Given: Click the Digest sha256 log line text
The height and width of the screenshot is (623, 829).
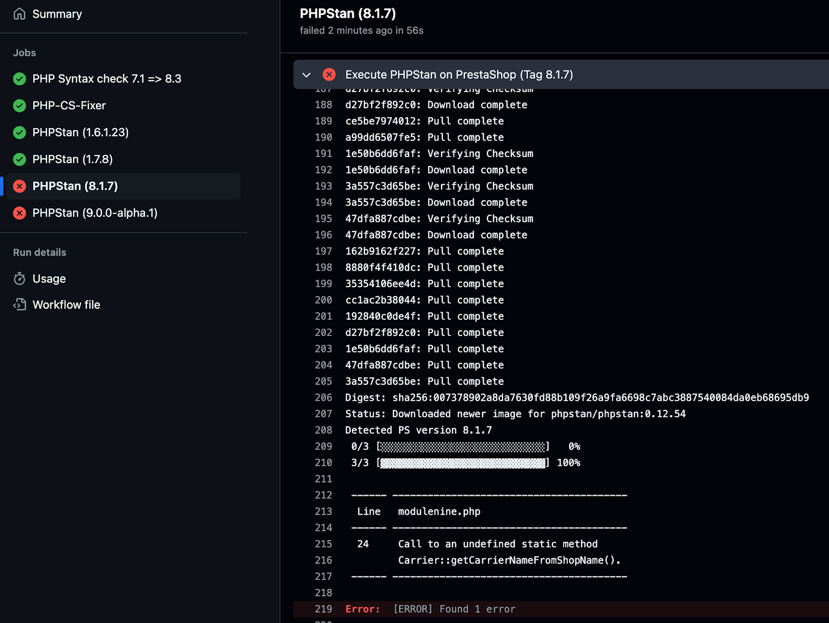Looking at the screenshot, I should click(577, 398).
